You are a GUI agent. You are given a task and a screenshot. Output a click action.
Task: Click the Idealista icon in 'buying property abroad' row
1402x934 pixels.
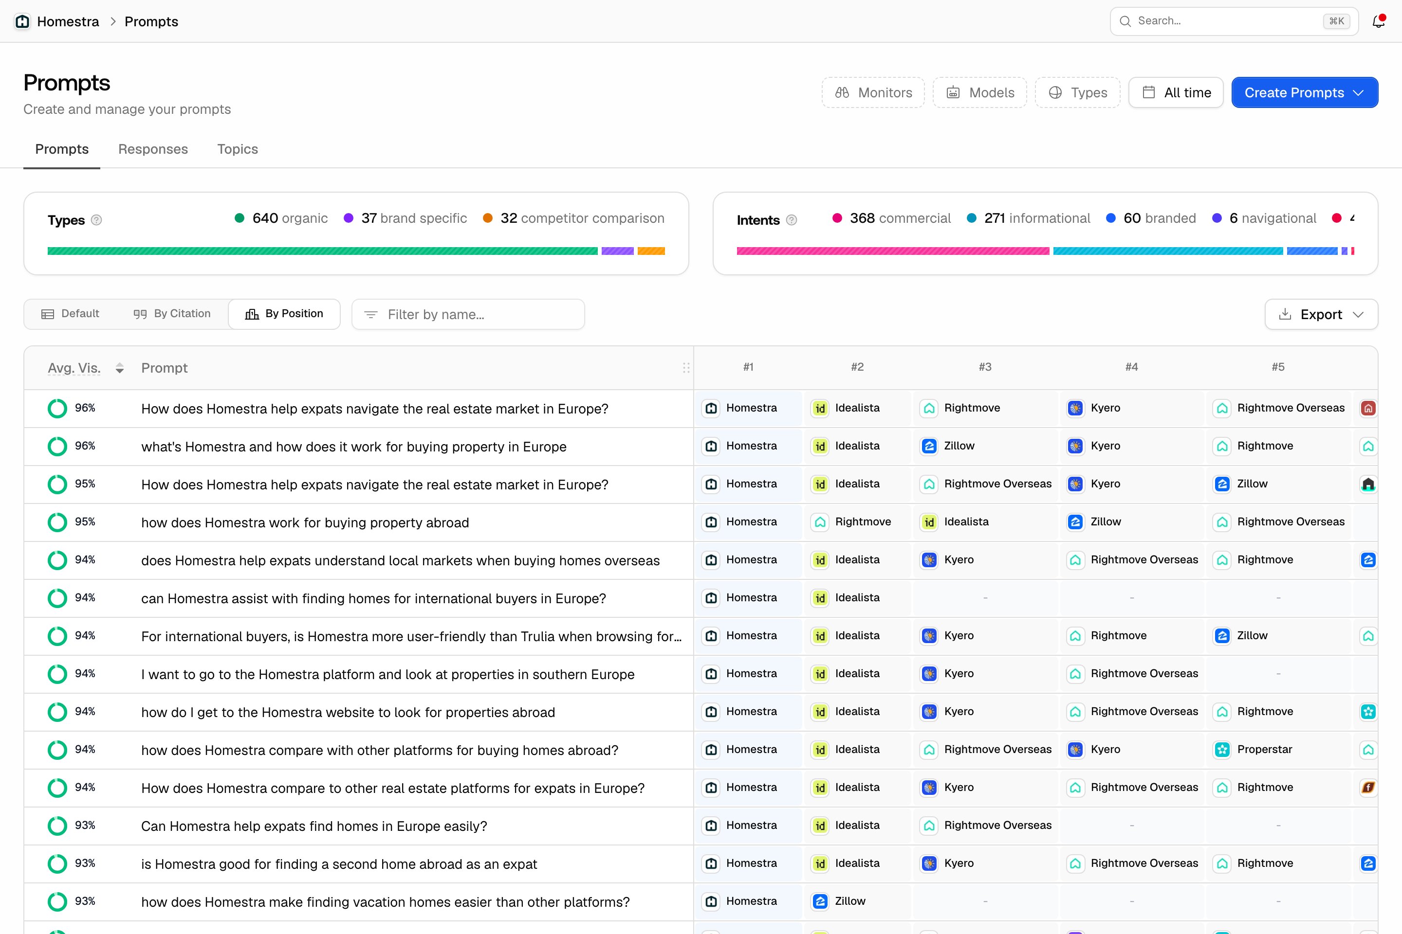pos(929,522)
